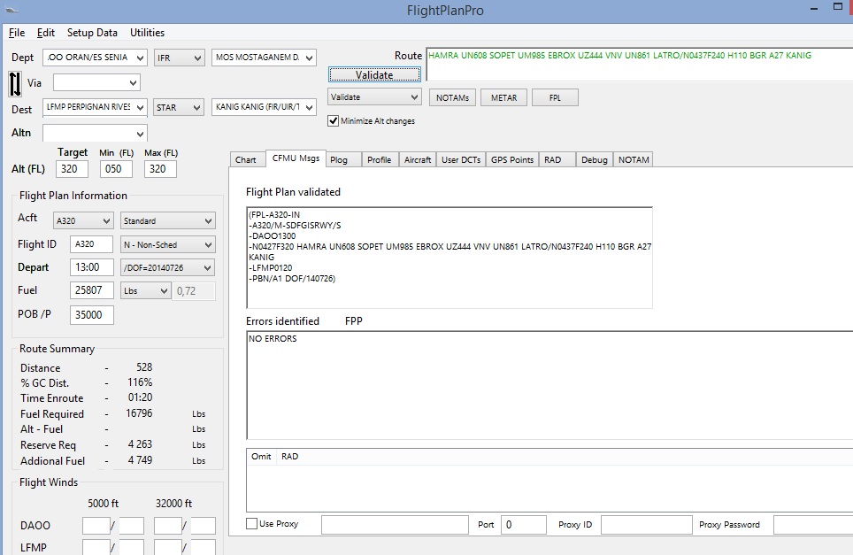Viewport: 853px width, 555px height.
Task: Click the Proxy Password field
Action: 813,525
